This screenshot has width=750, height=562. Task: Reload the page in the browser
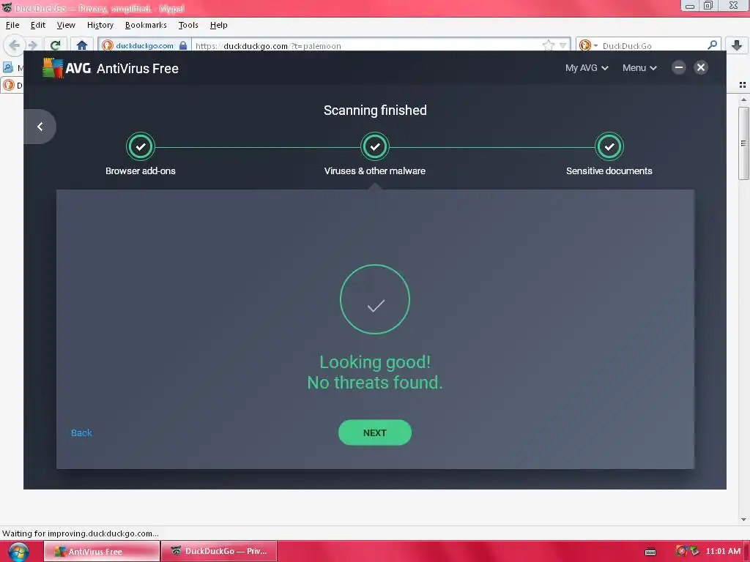pyautogui.click(x=55, y=45)
